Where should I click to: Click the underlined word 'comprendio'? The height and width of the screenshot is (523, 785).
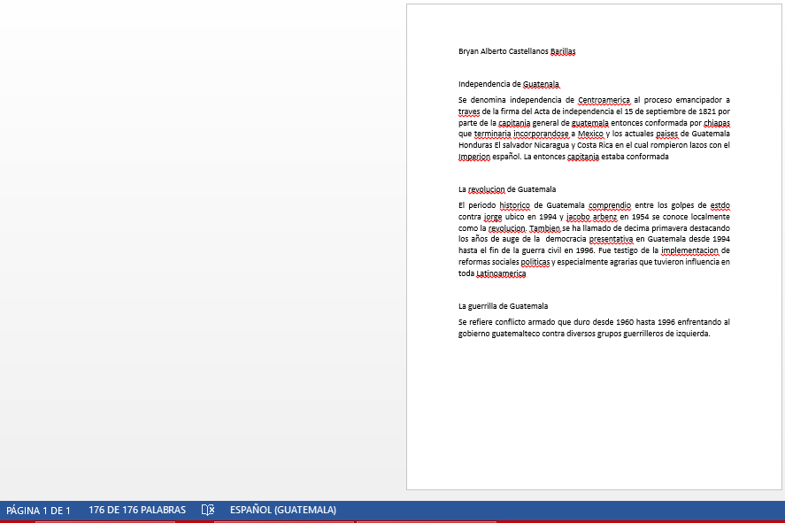[609, 205]
